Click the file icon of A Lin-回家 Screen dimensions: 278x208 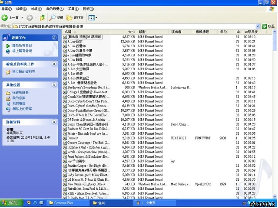click(x=65, y=42)
